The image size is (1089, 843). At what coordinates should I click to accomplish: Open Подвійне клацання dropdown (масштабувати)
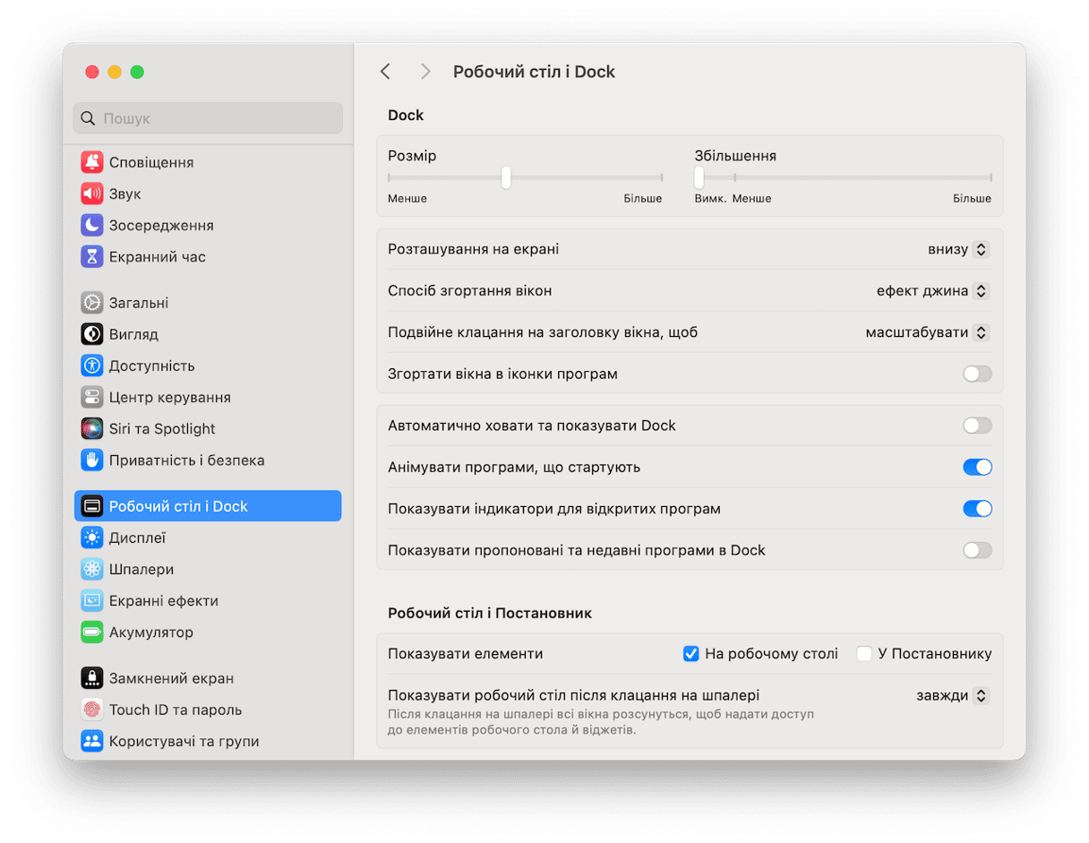pyautogui.click(x=927, y=332)
